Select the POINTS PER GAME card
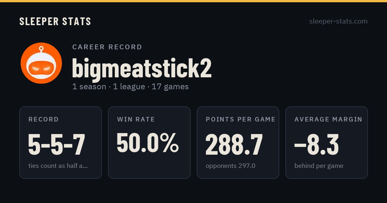The width and height of the screenshot is (387, 203). (238, 142)
